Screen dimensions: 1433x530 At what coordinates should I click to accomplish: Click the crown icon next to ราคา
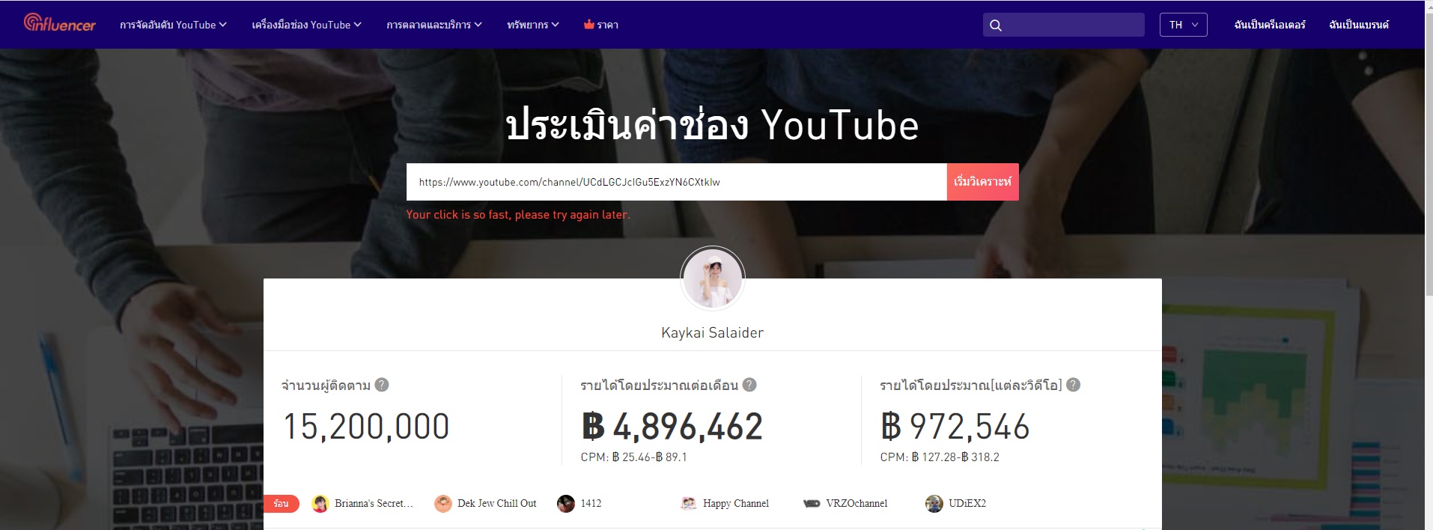coord(589,25)
